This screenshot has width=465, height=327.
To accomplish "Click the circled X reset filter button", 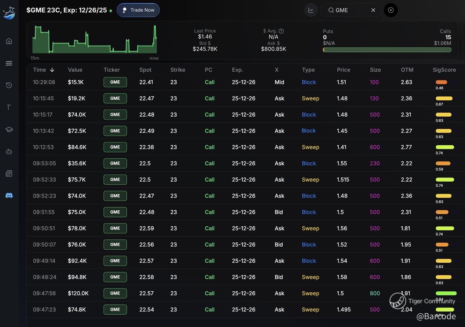I will 391,10.
